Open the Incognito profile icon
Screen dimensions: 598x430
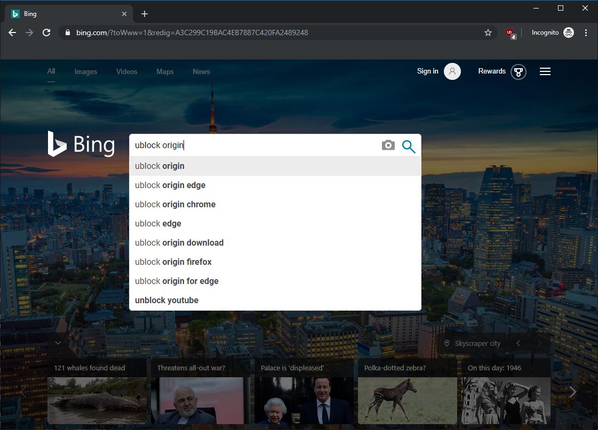pos(568,33)
